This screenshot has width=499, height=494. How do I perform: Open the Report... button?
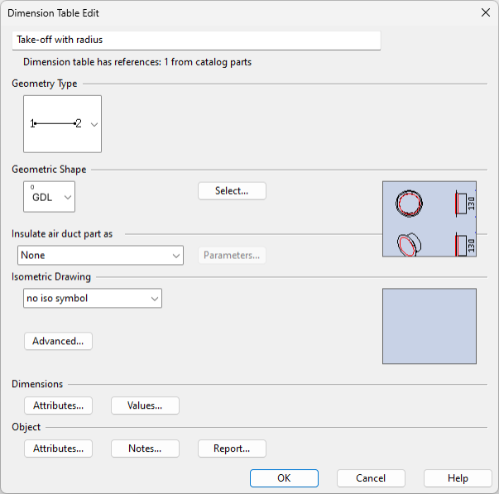232,448
